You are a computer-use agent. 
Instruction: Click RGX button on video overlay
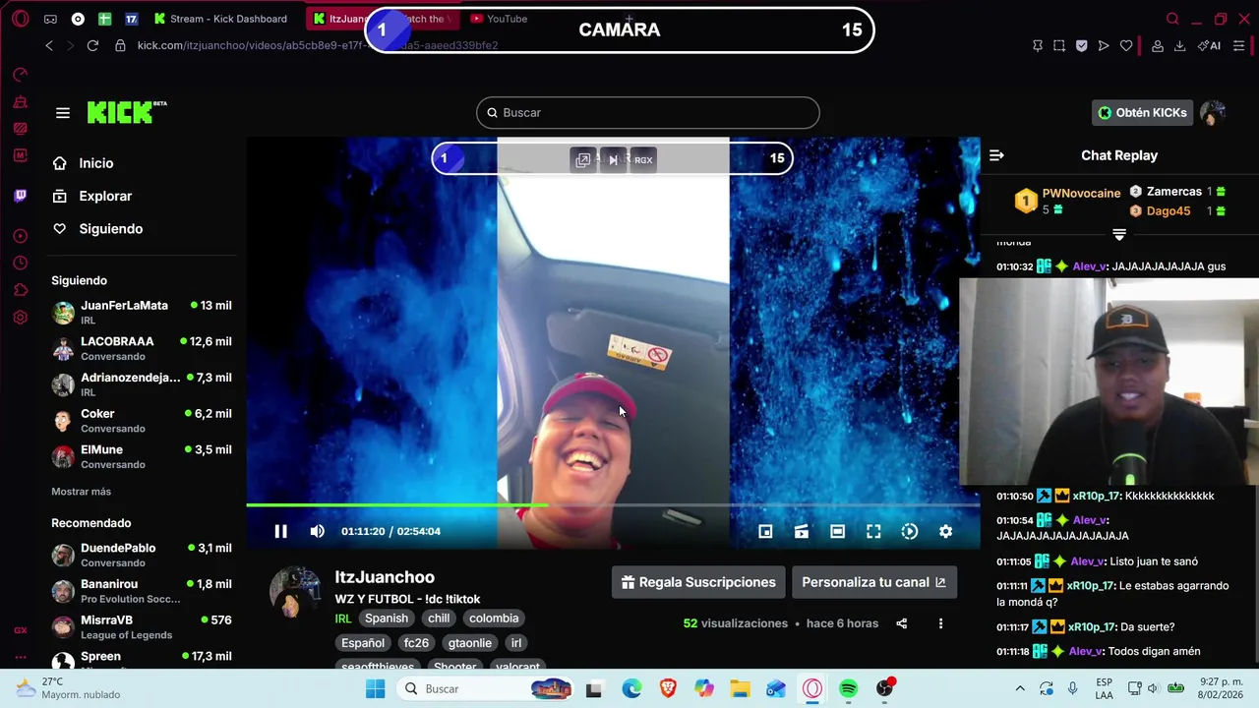point(643,159)
